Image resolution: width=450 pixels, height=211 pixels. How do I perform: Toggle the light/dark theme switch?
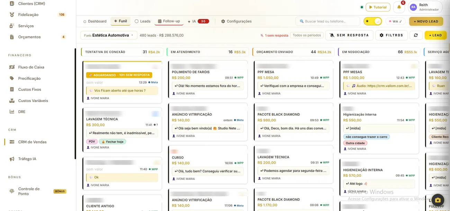372,21
